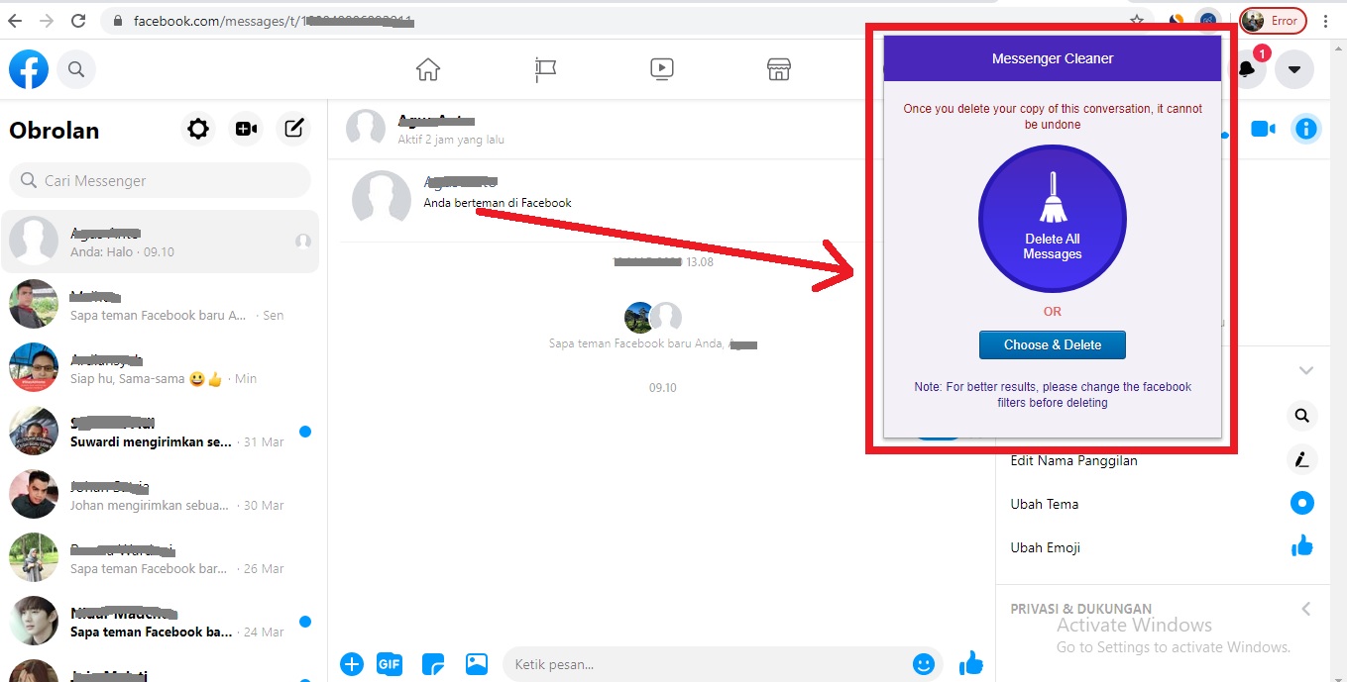Start video call with contact
The image size is (1347, 682).
1263,129
